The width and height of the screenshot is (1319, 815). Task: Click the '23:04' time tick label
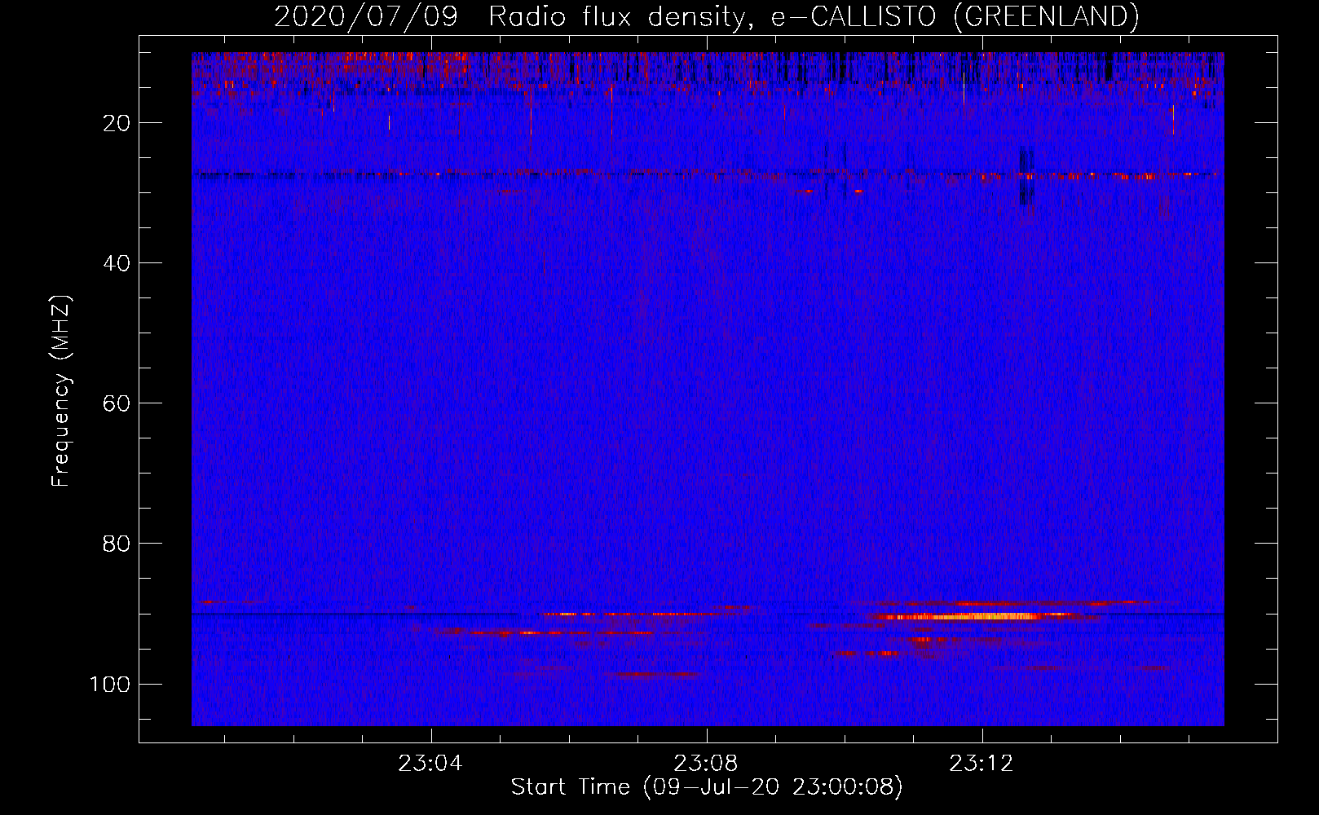click(x=430, y=764)
